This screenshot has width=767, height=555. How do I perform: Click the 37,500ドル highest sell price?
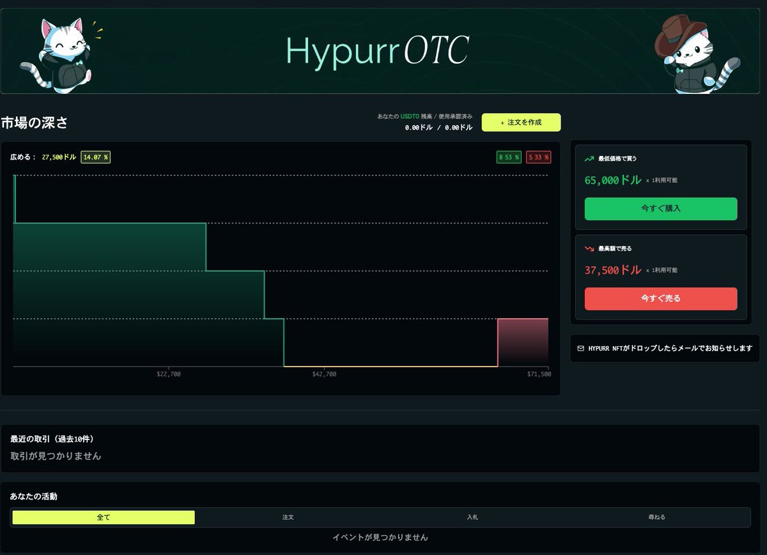point(612,270)
